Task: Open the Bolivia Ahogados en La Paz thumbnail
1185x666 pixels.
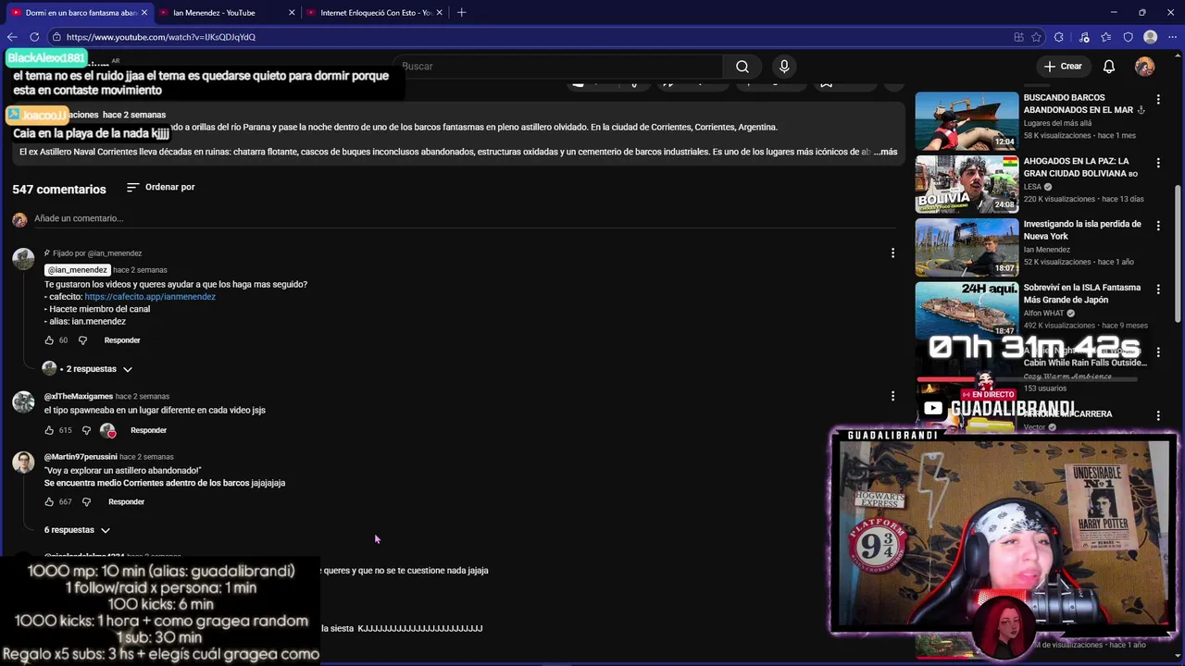Action: pos(967,184)
